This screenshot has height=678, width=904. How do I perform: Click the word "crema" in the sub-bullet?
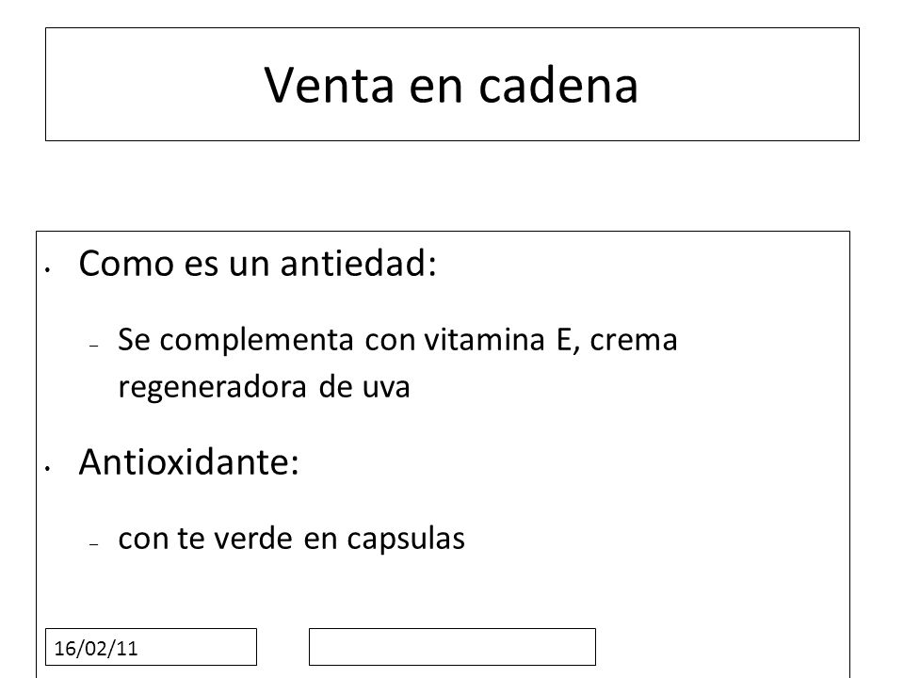coord(634,341)
